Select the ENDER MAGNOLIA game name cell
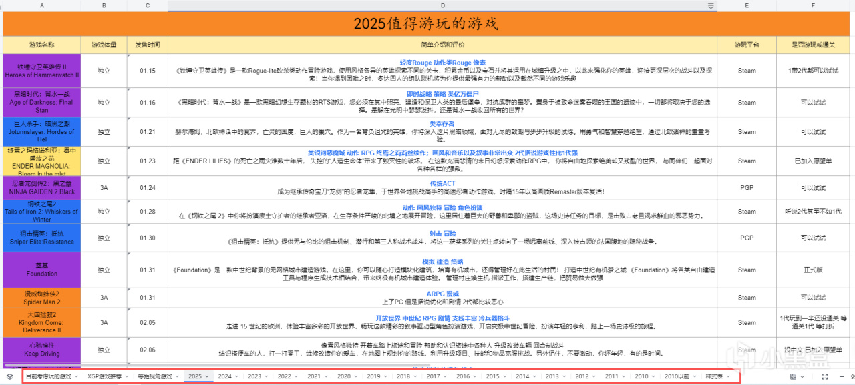Image resolution: width=855 pixels, height=385 pixels. coord(42,161)
